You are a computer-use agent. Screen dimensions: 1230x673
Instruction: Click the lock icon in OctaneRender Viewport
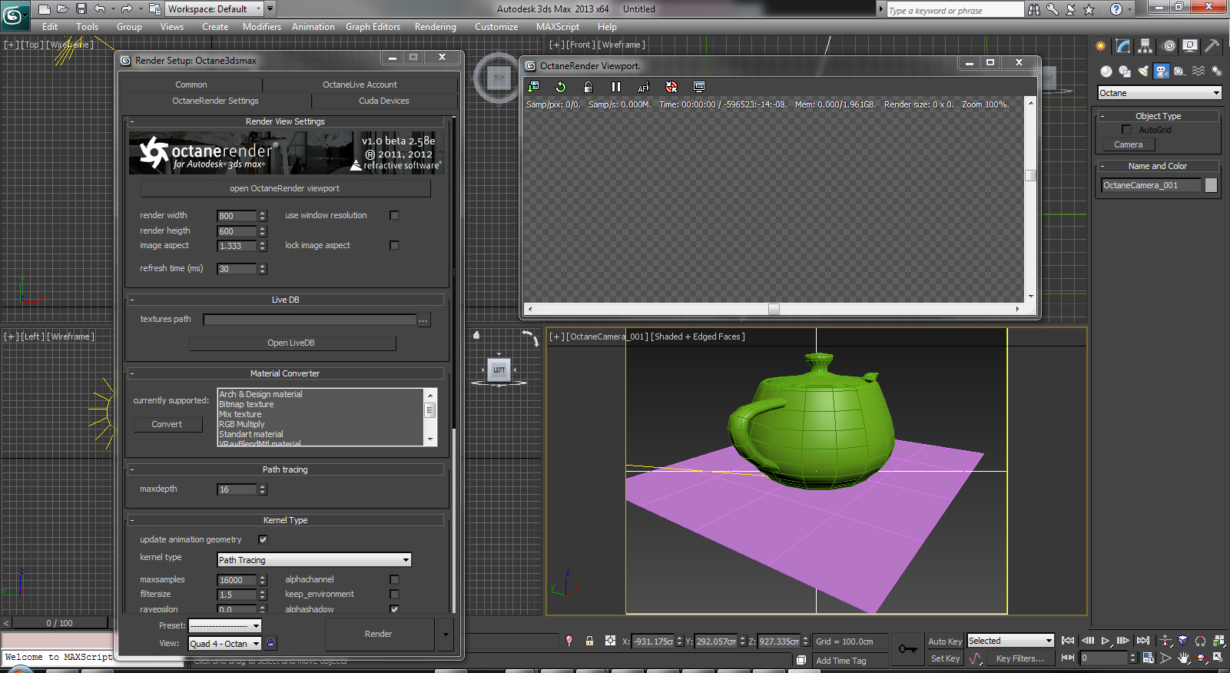[588, 87]
